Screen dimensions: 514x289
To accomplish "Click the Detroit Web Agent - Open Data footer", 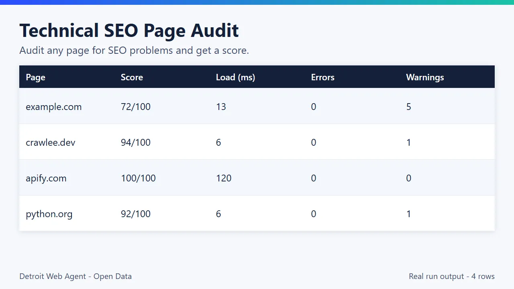I will [x=75, y=277].
